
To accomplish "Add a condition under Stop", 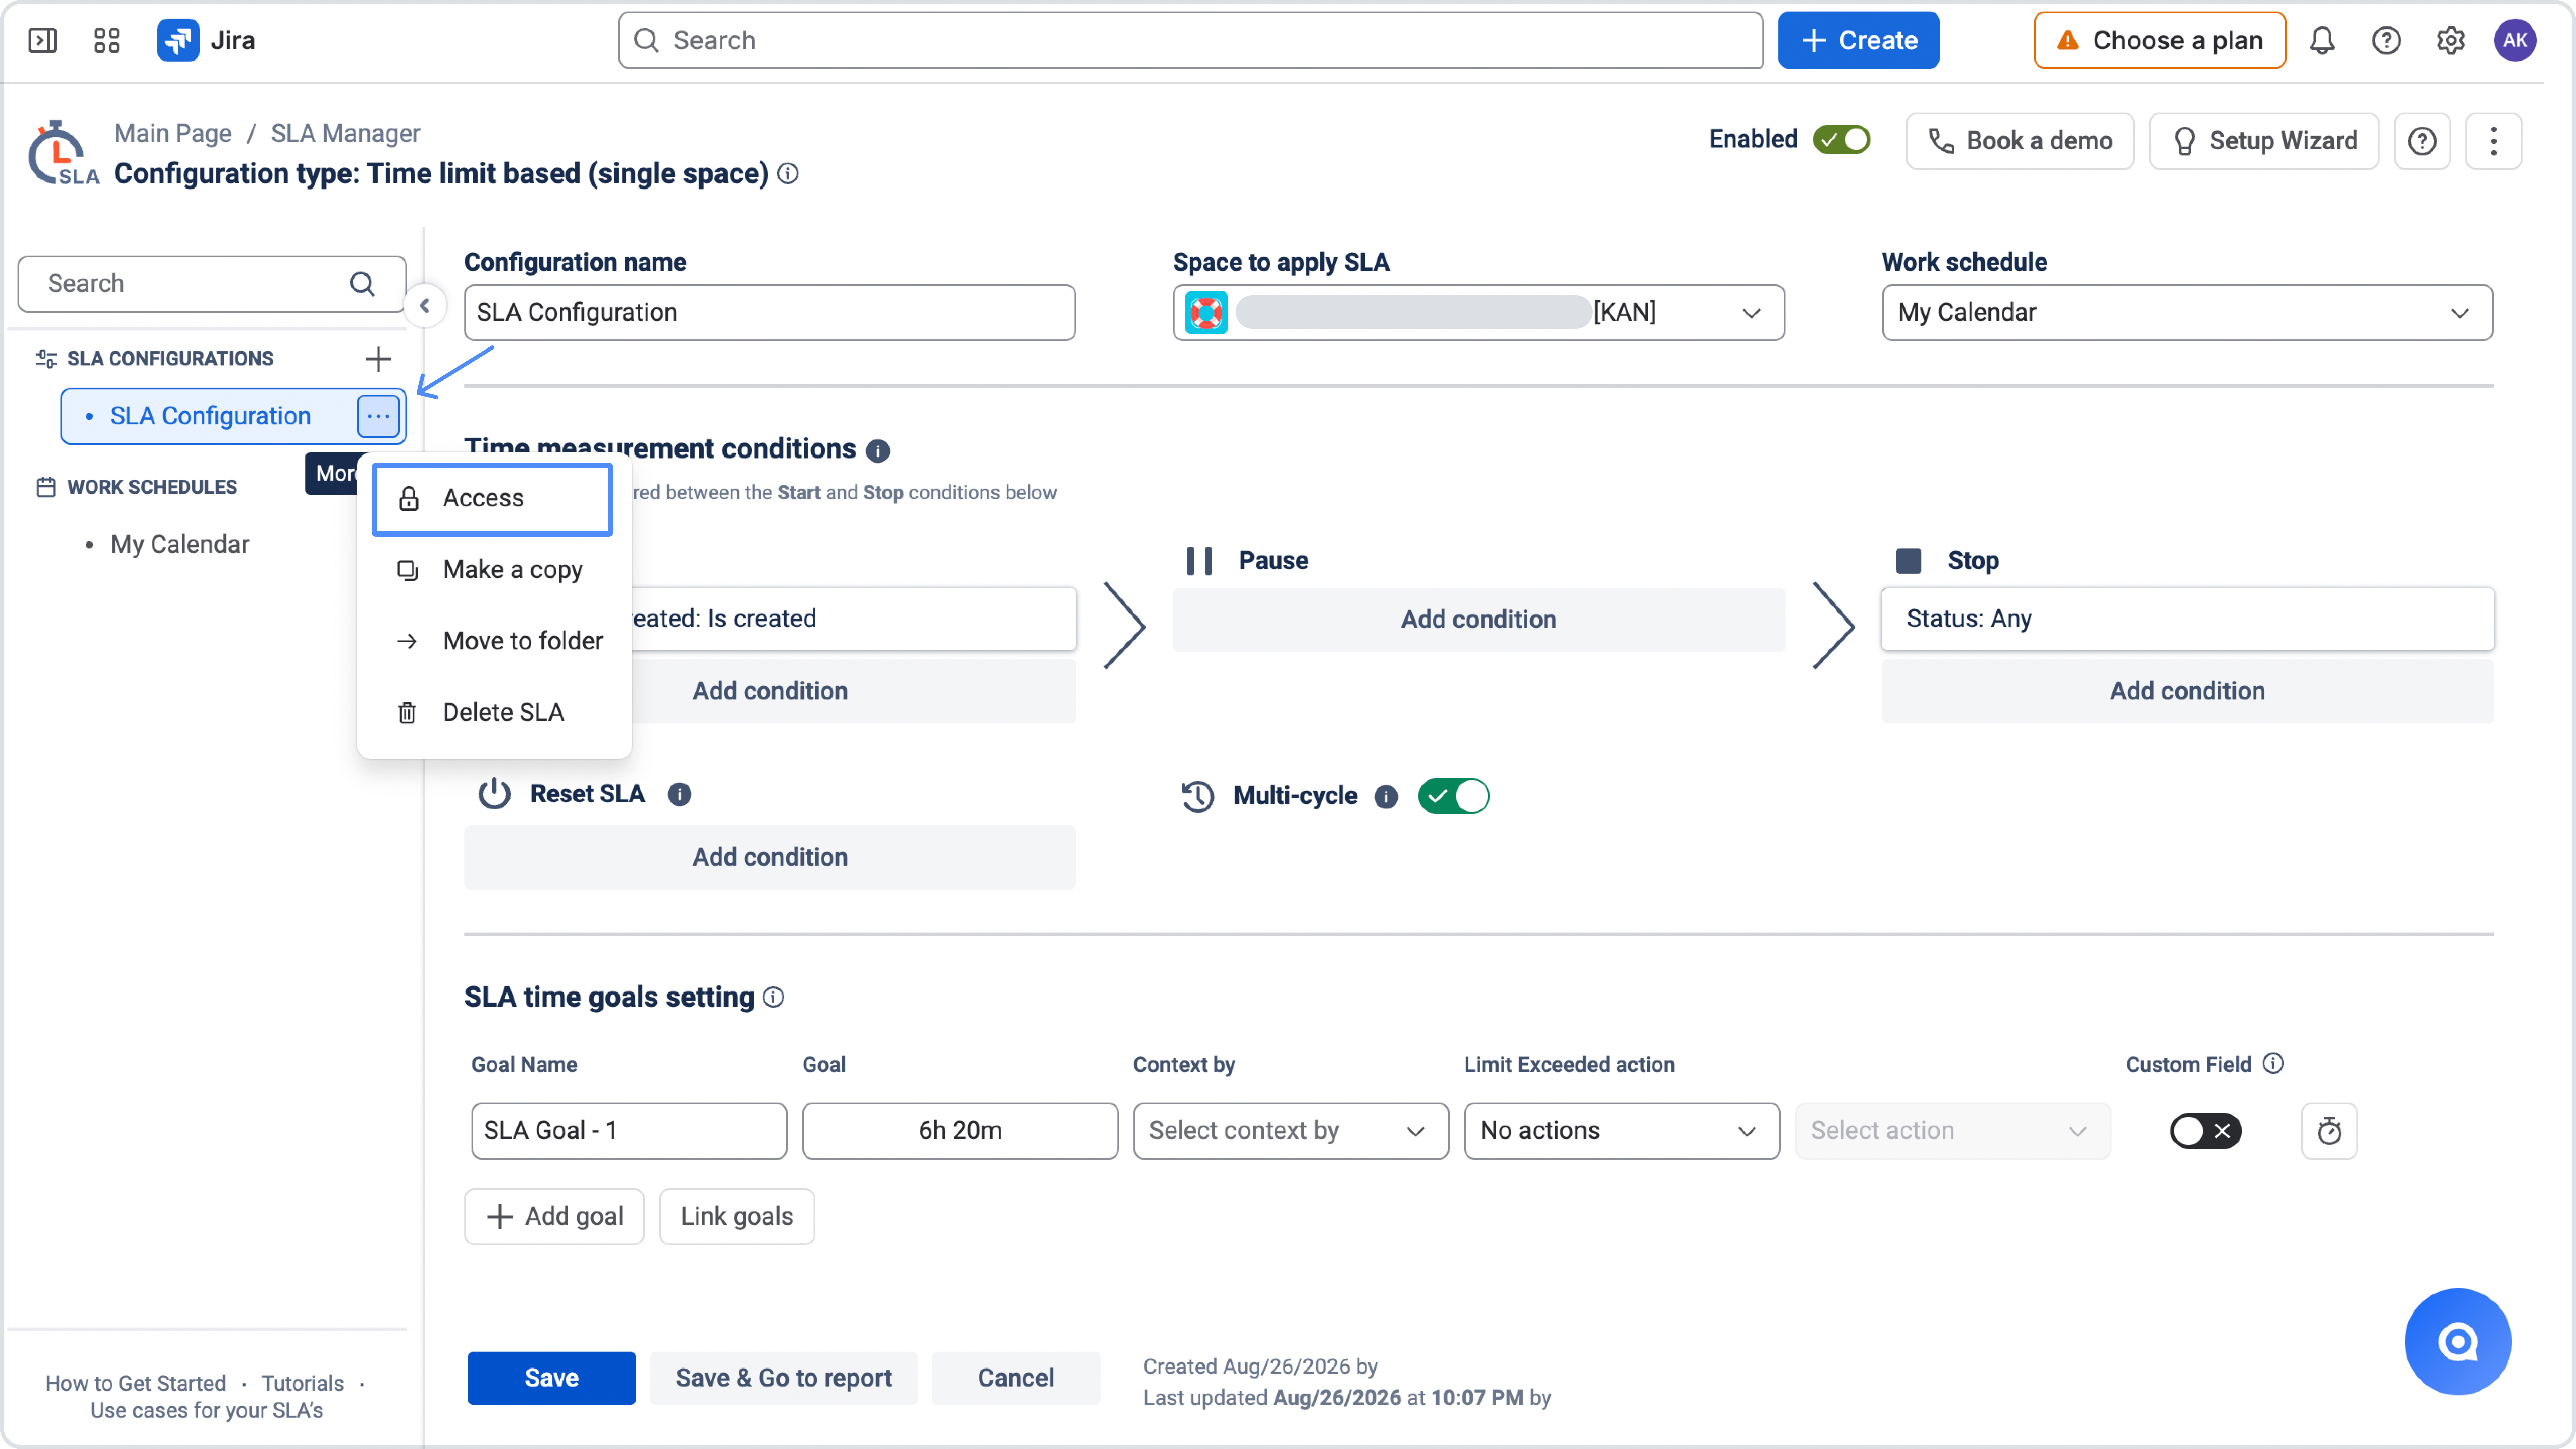I will [x=2187, y=691].
